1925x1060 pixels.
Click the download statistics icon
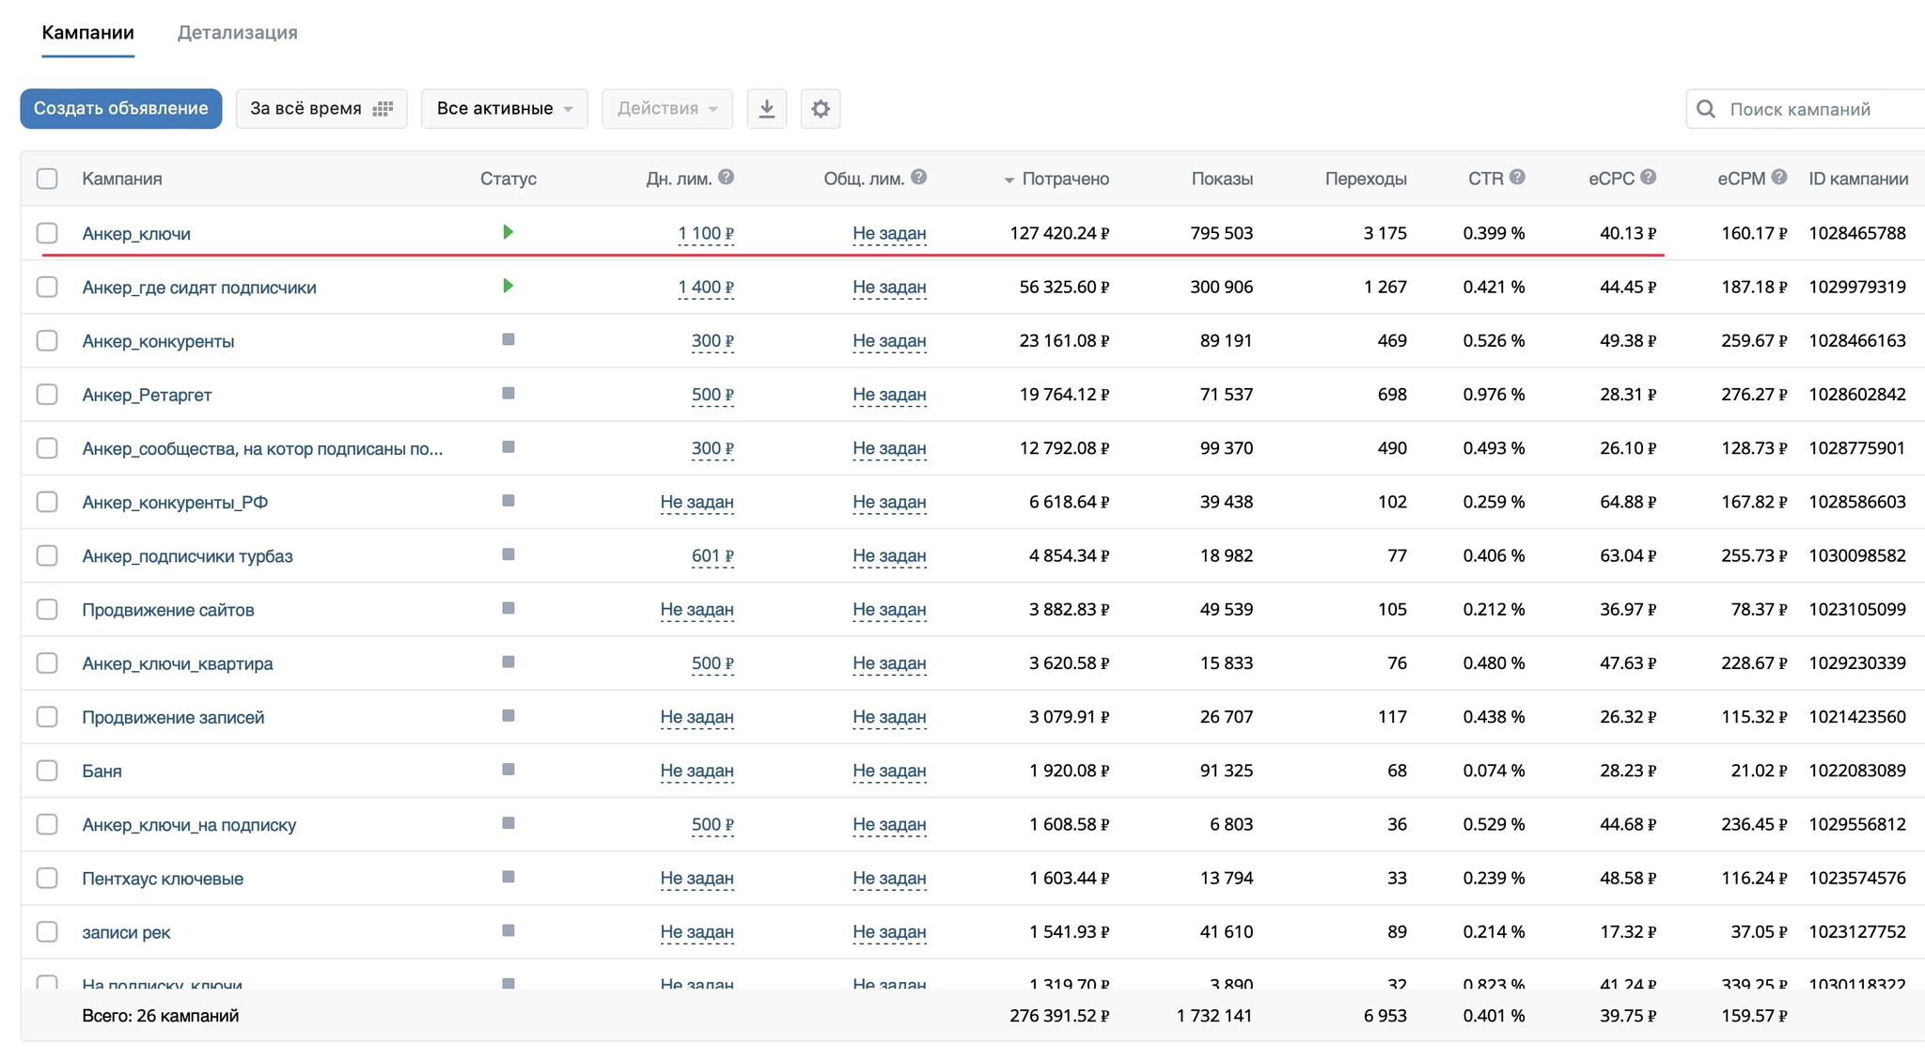point(766,109)
